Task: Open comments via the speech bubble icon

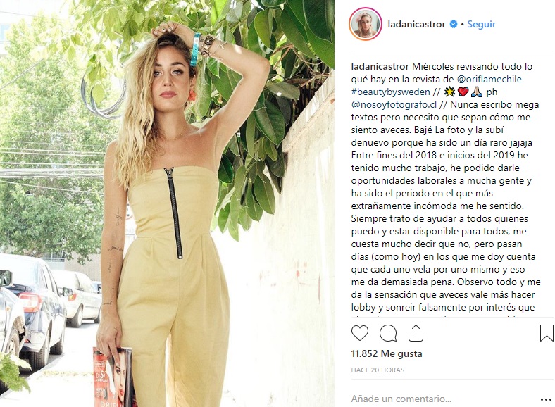Action: pyautogui.click(x=388, y=333)
